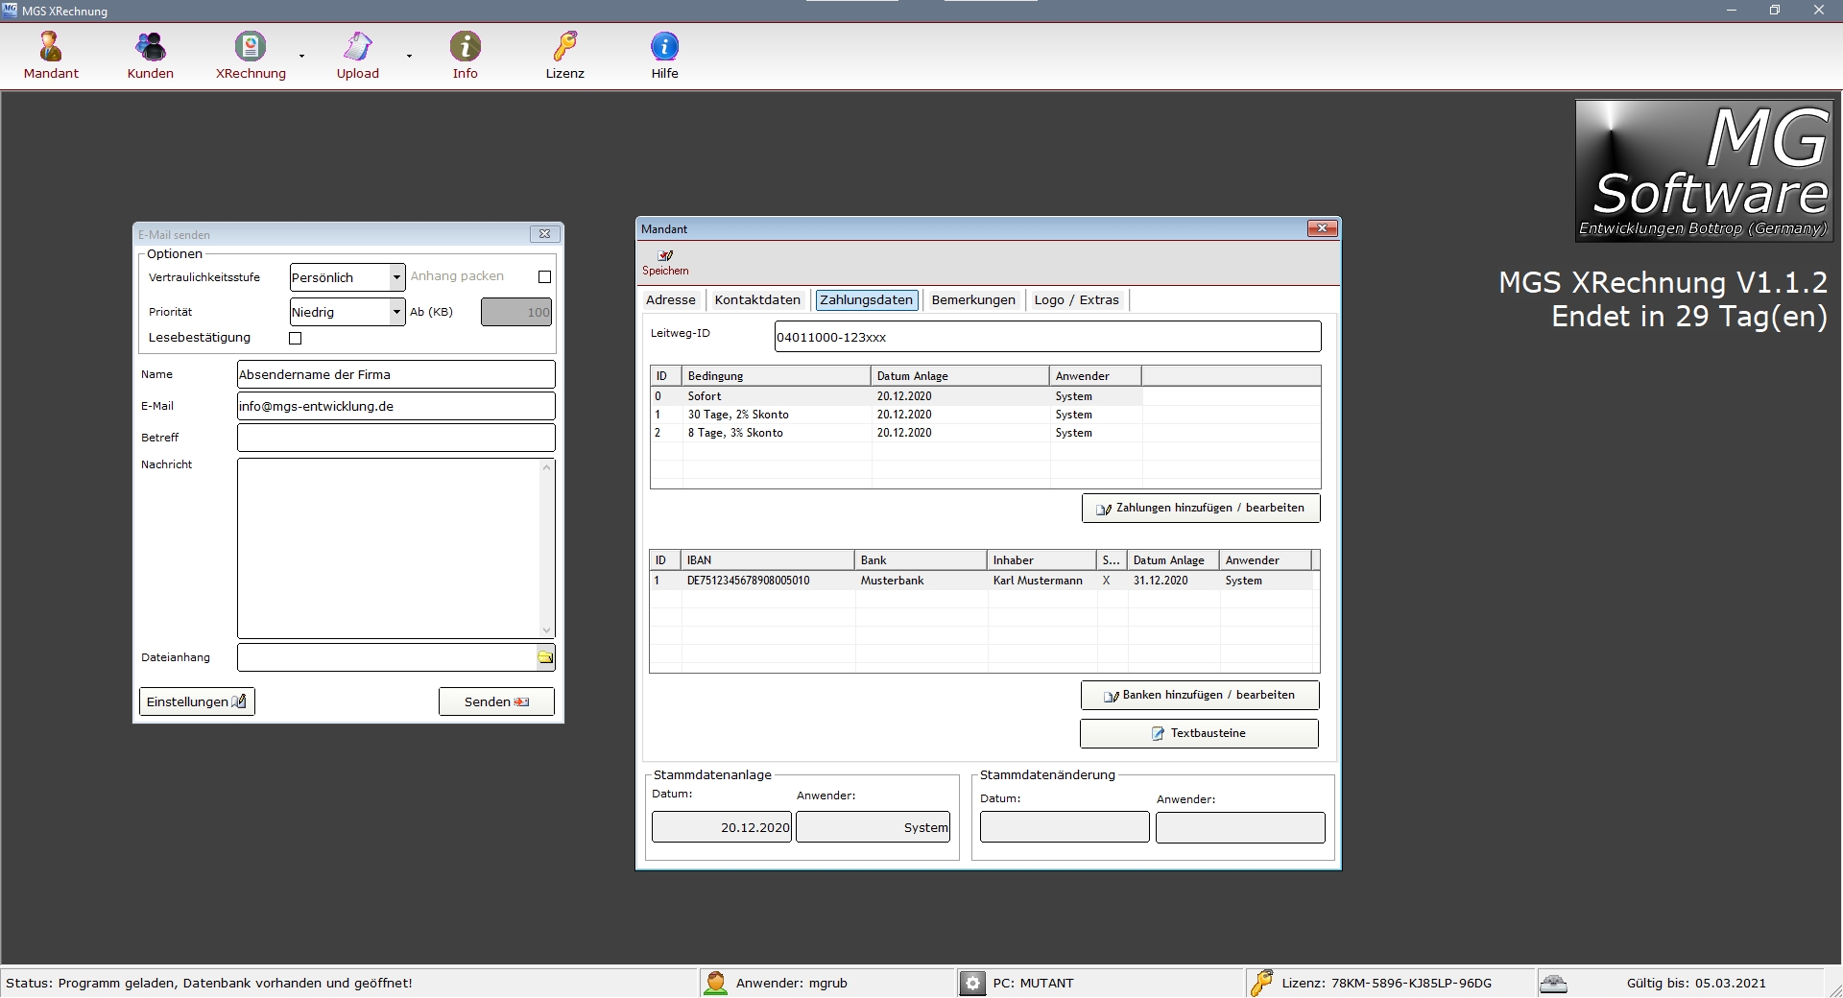Expand the Vertraulichkeitsstufe dropdown

[x=396, y=277]
